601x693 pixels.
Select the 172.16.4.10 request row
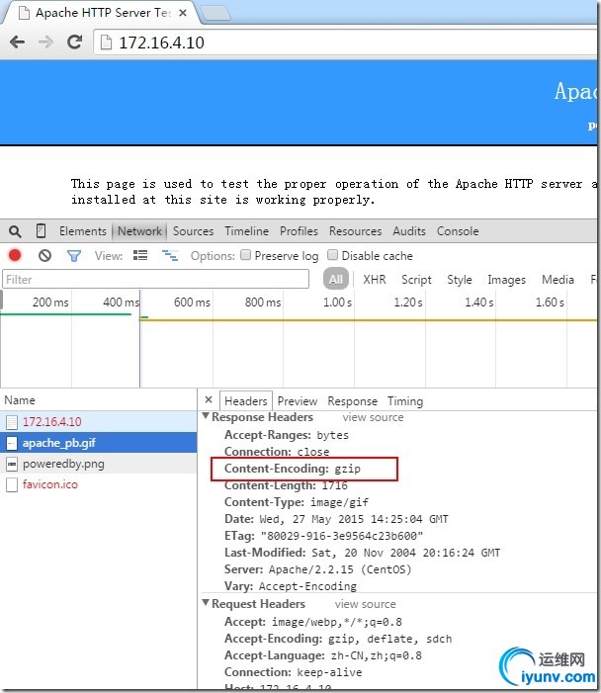point(99,422)
